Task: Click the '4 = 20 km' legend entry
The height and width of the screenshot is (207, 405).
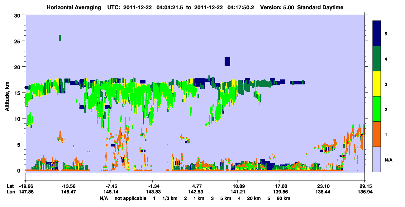Action: click(x=249, y=198)
